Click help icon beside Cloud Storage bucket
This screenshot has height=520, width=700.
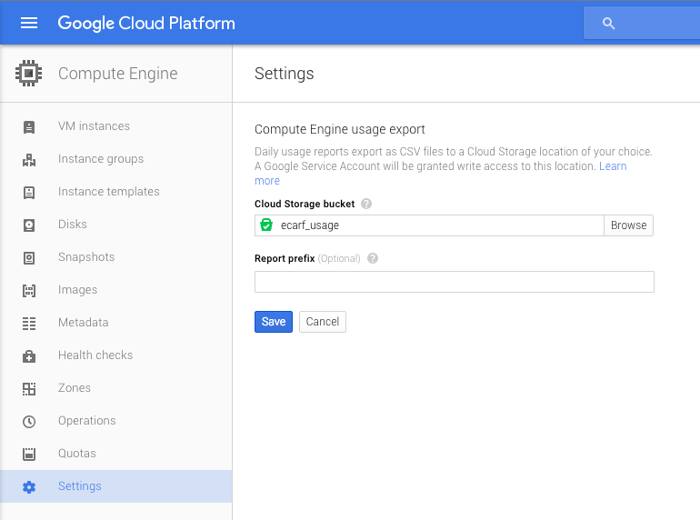coord(366,205)
